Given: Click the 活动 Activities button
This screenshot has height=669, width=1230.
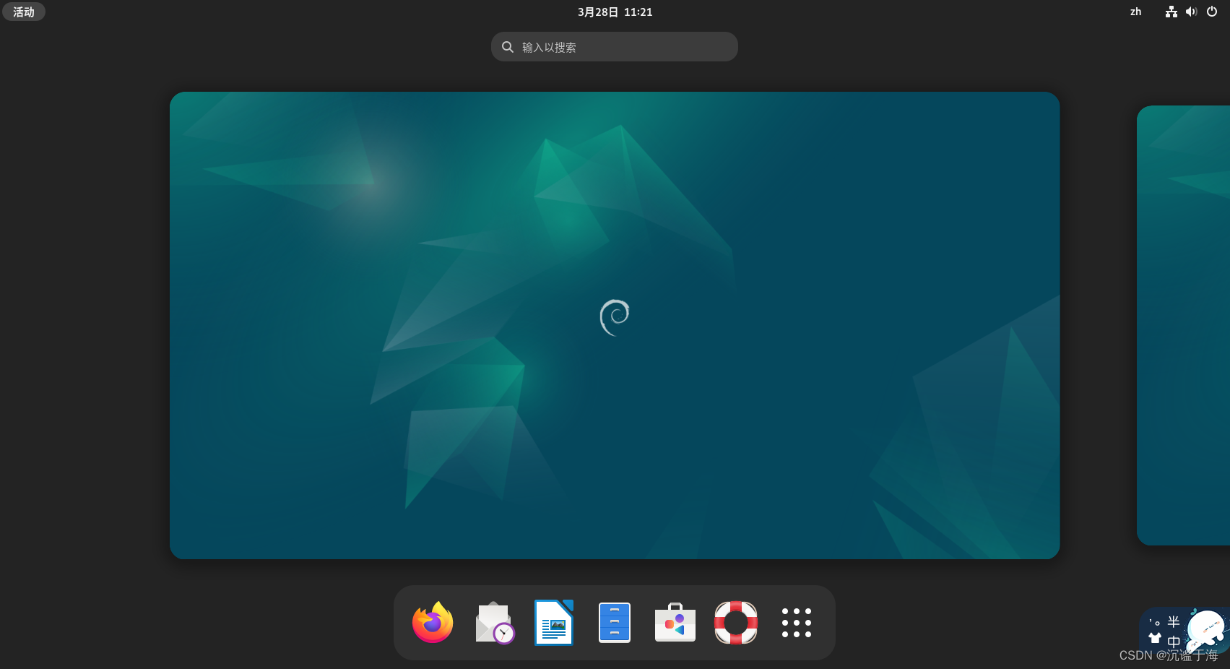Looking at the screenshot, I should tap(24, 12).
